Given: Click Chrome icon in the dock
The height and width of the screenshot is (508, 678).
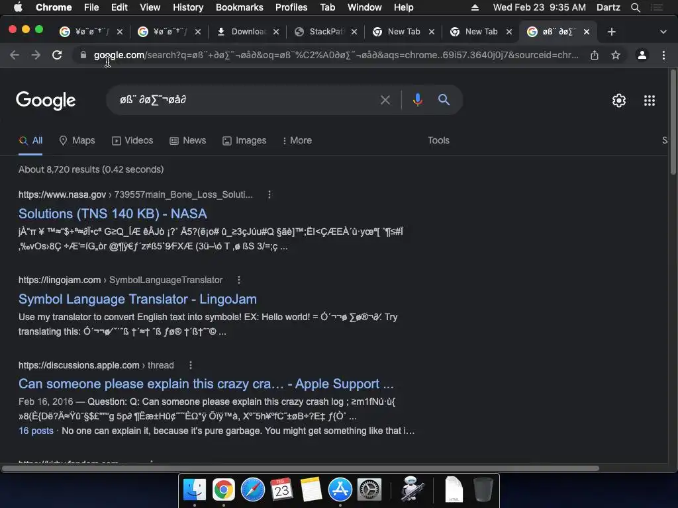Looking at the screenshot, I should coord(224,489).
